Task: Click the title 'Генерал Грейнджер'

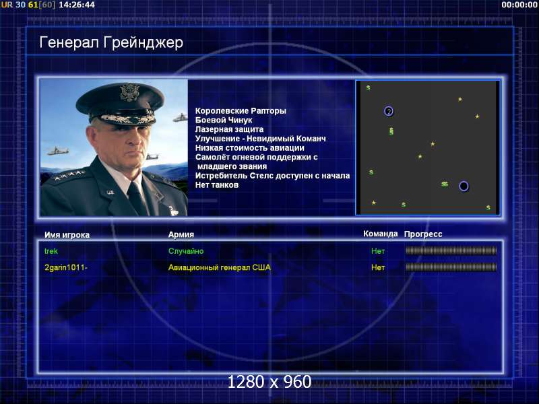Action: pyautogui.click(x=111, y=42)
